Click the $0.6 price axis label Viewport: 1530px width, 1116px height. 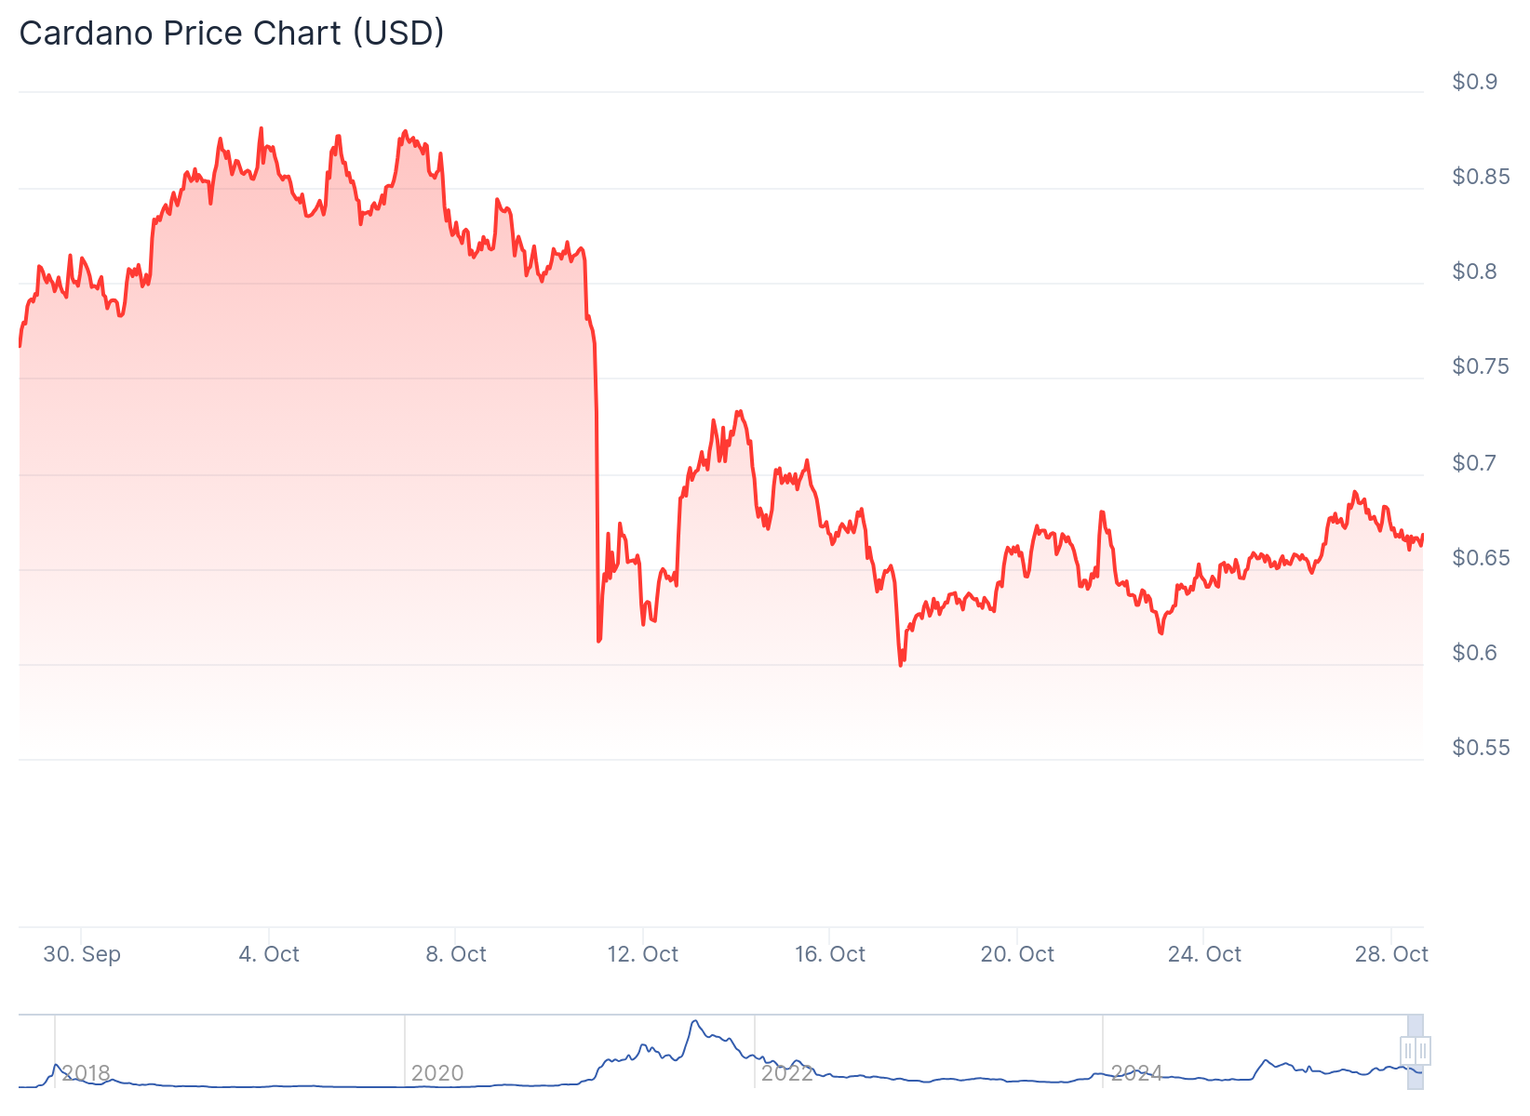click(1475, 653)
